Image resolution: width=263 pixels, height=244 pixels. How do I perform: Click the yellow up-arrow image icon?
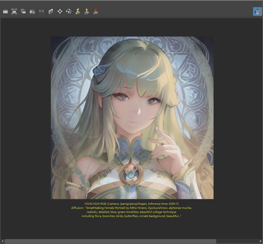tap(87, 11)
